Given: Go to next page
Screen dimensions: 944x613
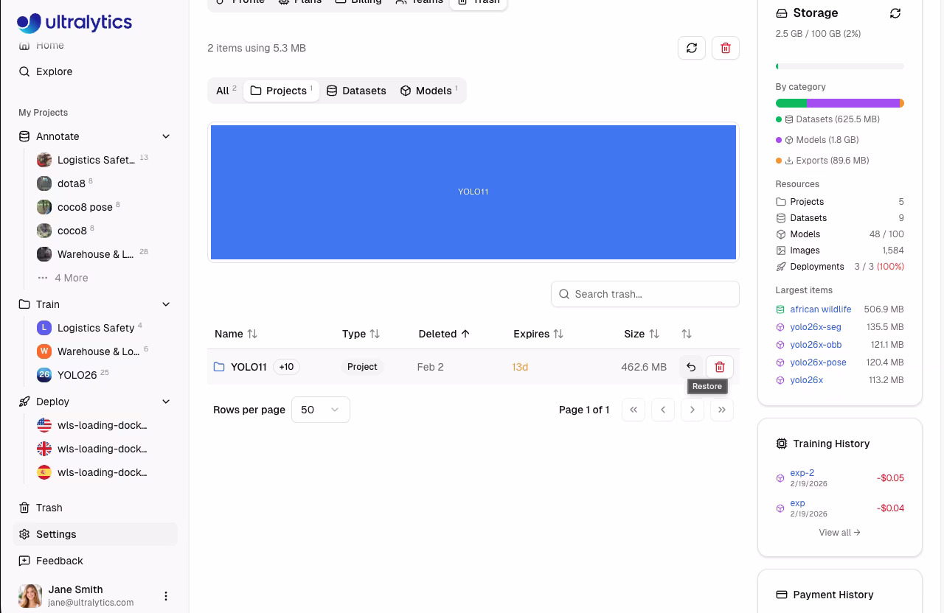Looking at the screenshot, I should (693, 410).
